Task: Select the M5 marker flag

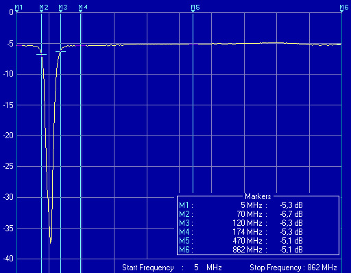Action: [195, 8]
